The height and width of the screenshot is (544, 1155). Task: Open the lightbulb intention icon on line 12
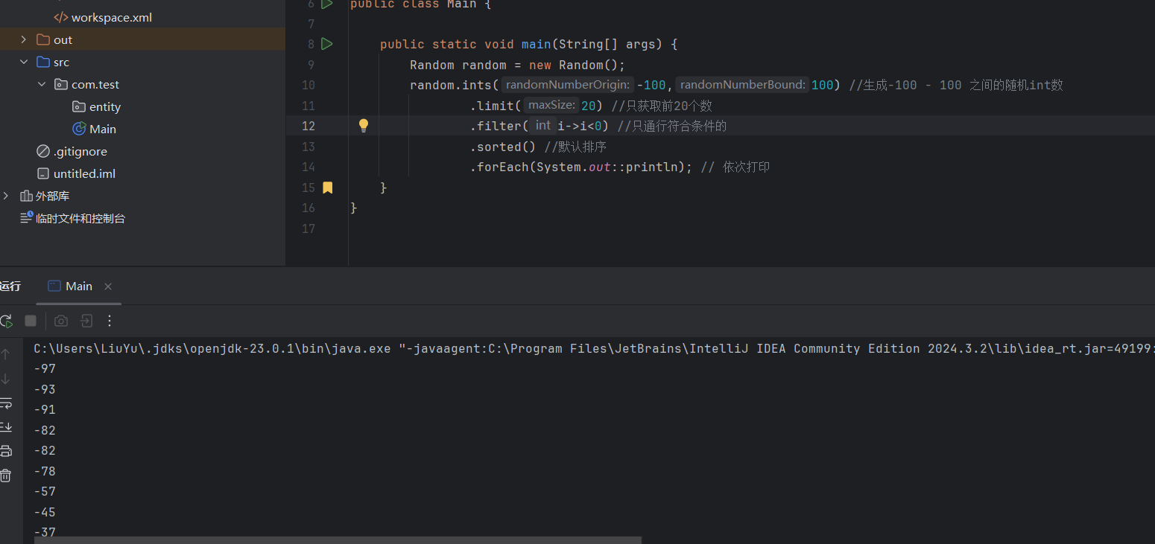tap(363, 125)
